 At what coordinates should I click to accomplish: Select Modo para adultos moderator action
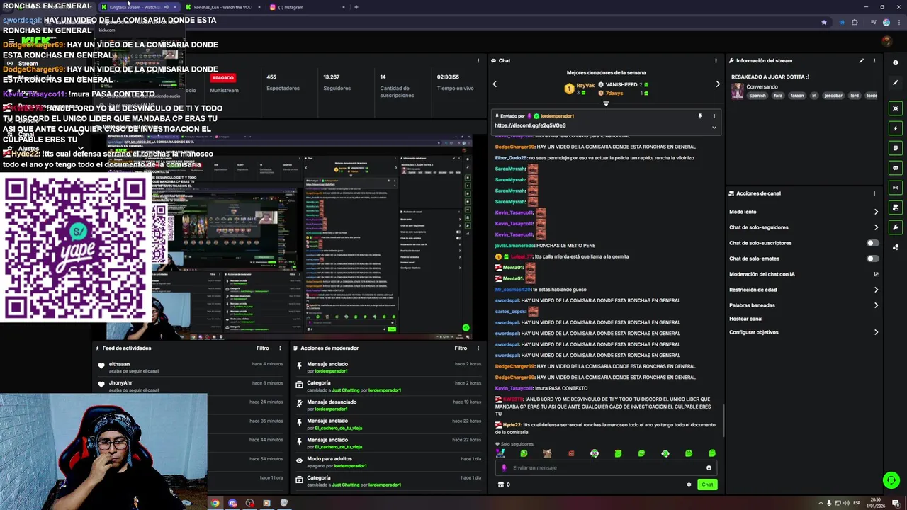tap(388, 462)
